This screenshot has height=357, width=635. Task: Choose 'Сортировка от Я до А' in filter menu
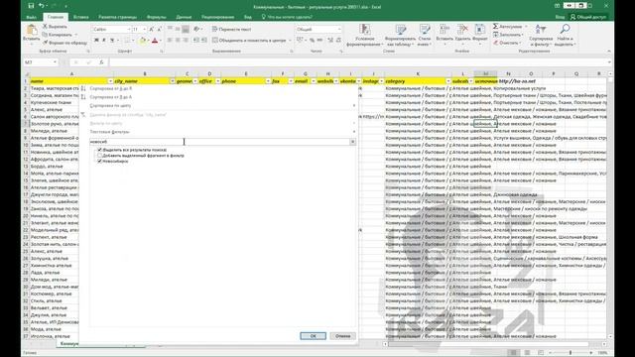click(x=222, y=97)
